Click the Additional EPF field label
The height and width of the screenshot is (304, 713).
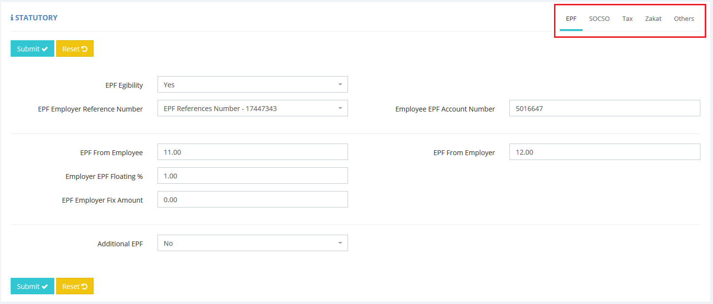[x=120, y=244]
